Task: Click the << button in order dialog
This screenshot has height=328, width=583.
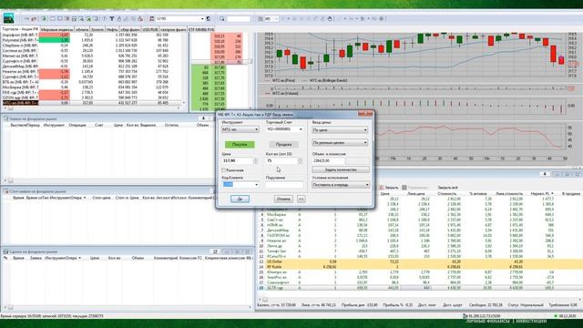Action: coord(302,199)
